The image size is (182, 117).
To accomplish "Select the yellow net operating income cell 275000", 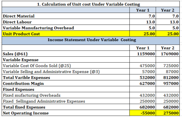I will [168, 113].
